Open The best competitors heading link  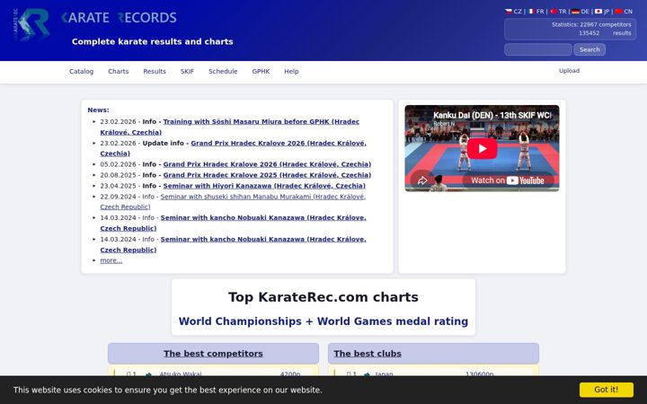point(213,354)
